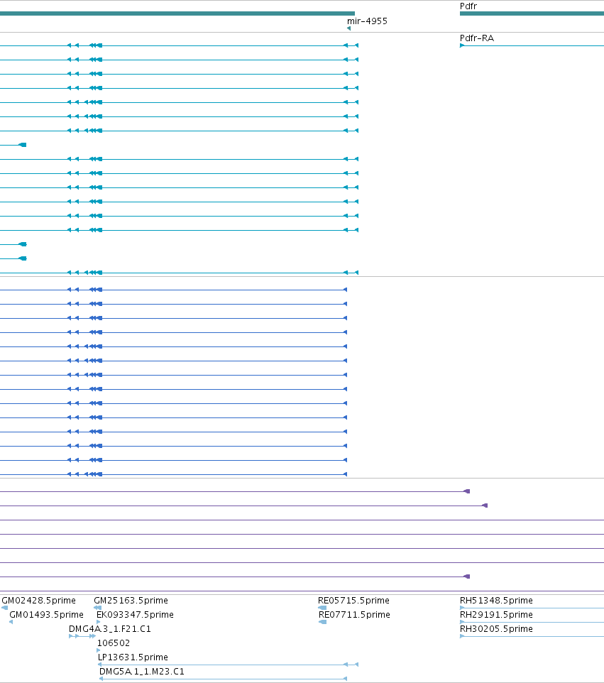Viewport: 604px width, 683px height.
Task: Select the RH29191.5prime EST entry
Action: 532,622
